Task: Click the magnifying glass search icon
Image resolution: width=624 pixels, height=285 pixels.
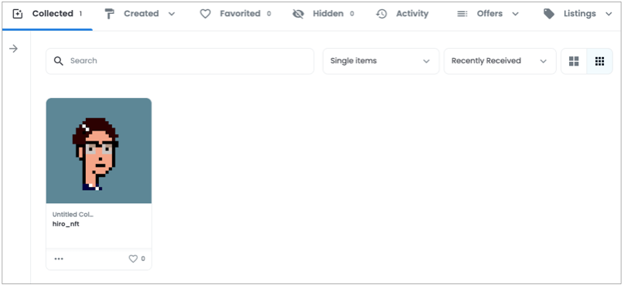Action: [x=59, y=61]
